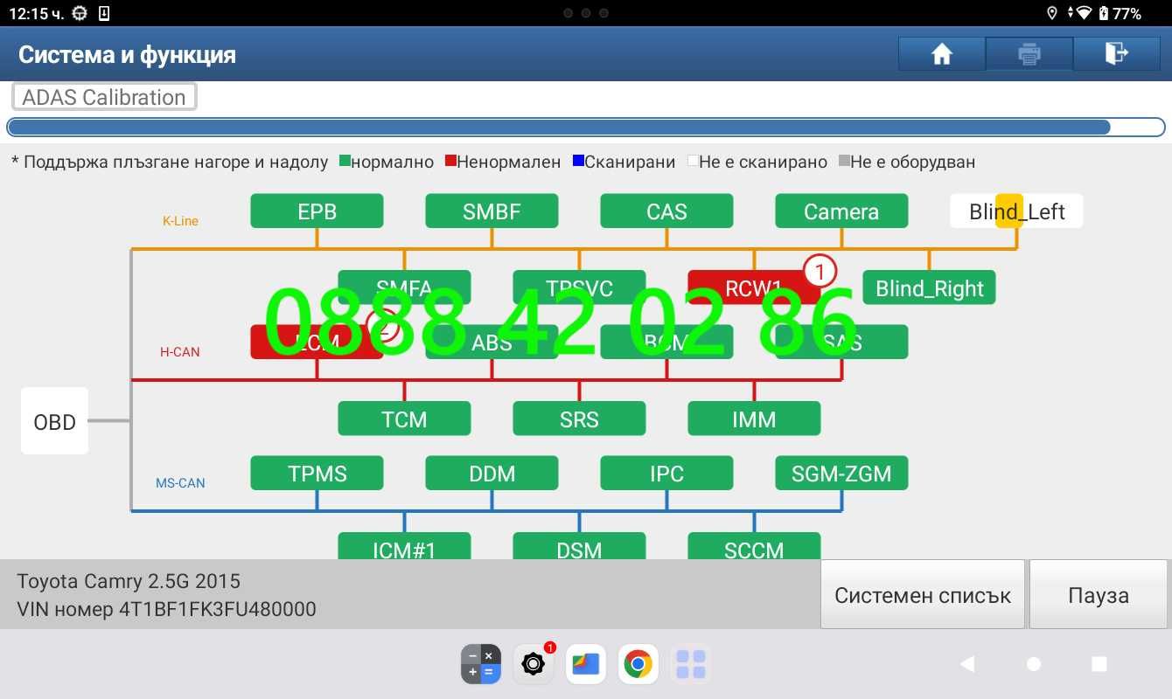Select the SMBF module

coord(492,211)
